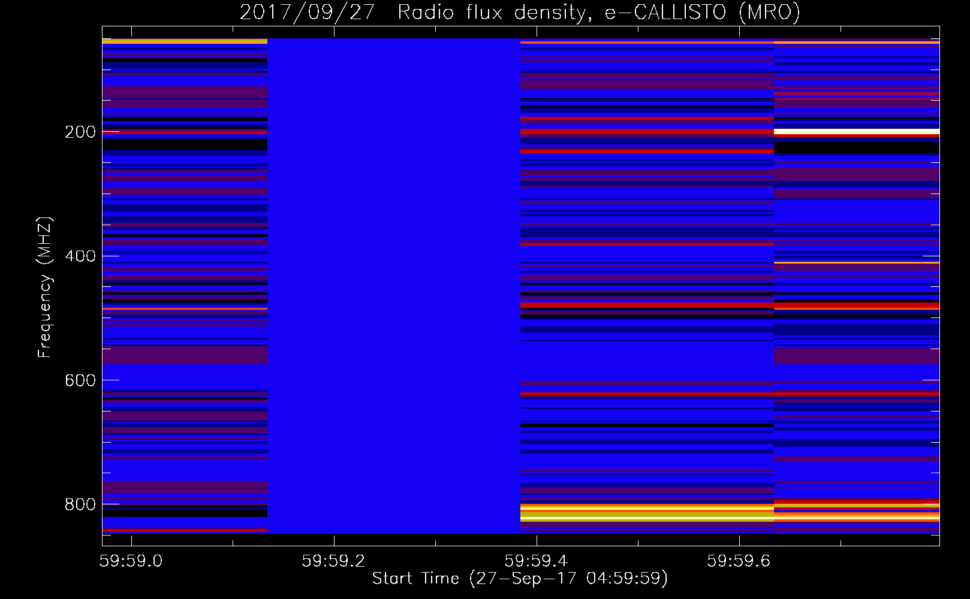Viewport: 970px width, 599px height.
Task: Click the solid blue data gap region
Action: tap(393, 286)
